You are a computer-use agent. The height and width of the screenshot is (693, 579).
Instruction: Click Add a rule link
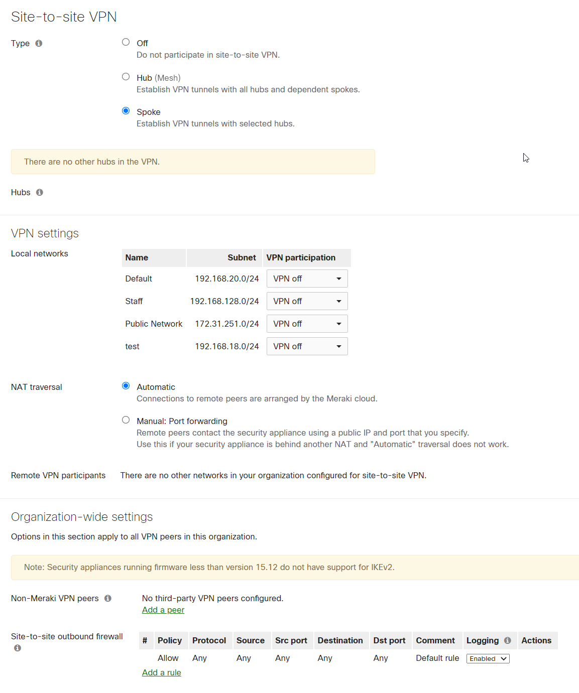click(162, 672)
